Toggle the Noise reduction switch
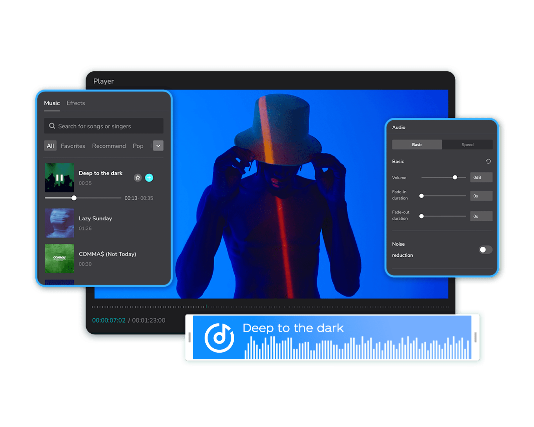 click(486, 250)
